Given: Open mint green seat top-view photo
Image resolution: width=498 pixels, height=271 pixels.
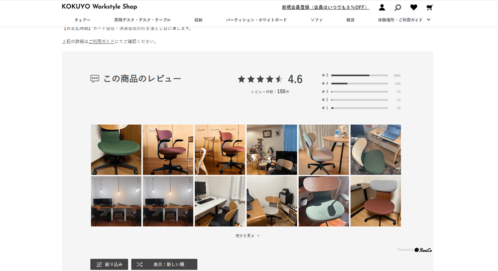Looking at the screenshot, I should (x=324, y=201).
